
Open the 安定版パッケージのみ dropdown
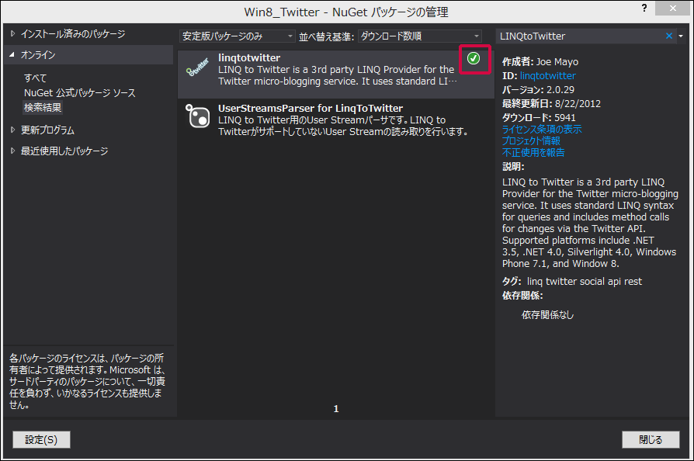click(x=238, y=36)
